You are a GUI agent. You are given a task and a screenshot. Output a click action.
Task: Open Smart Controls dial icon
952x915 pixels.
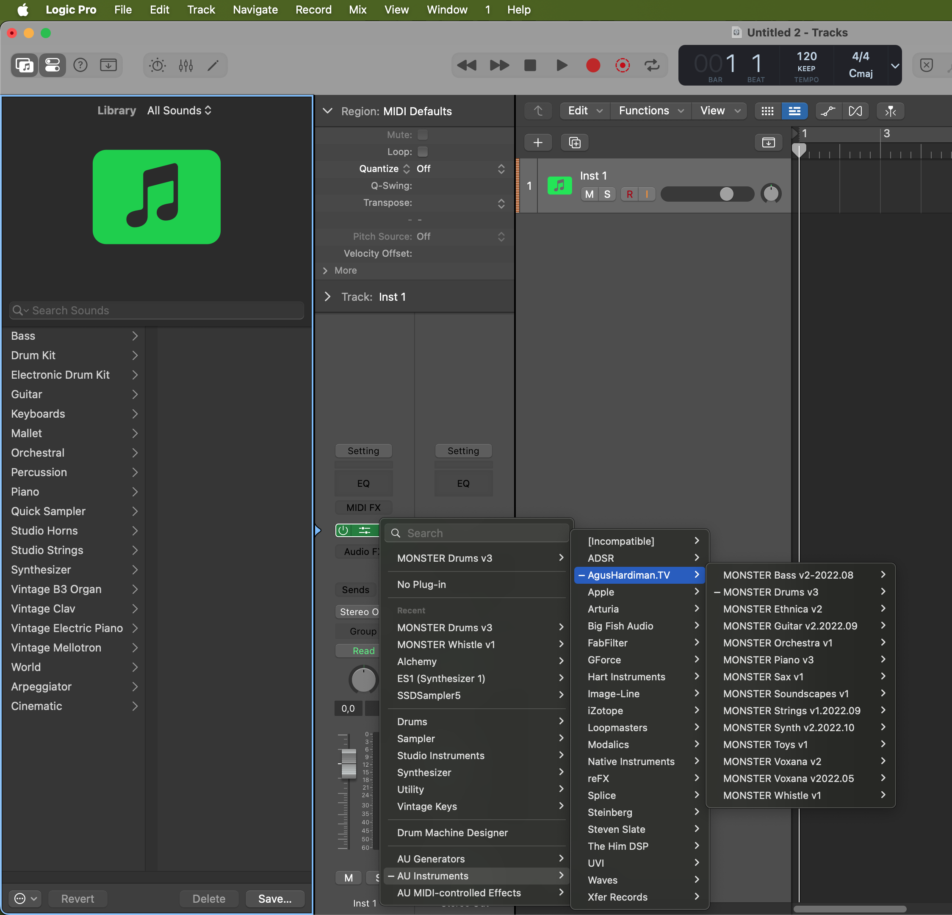tap(158, 65)
